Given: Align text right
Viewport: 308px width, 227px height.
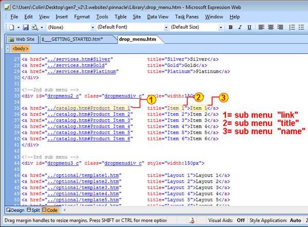Looking at the screenshot, I should pos(279,27).
